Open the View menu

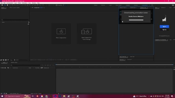click(x=30, y=3)
